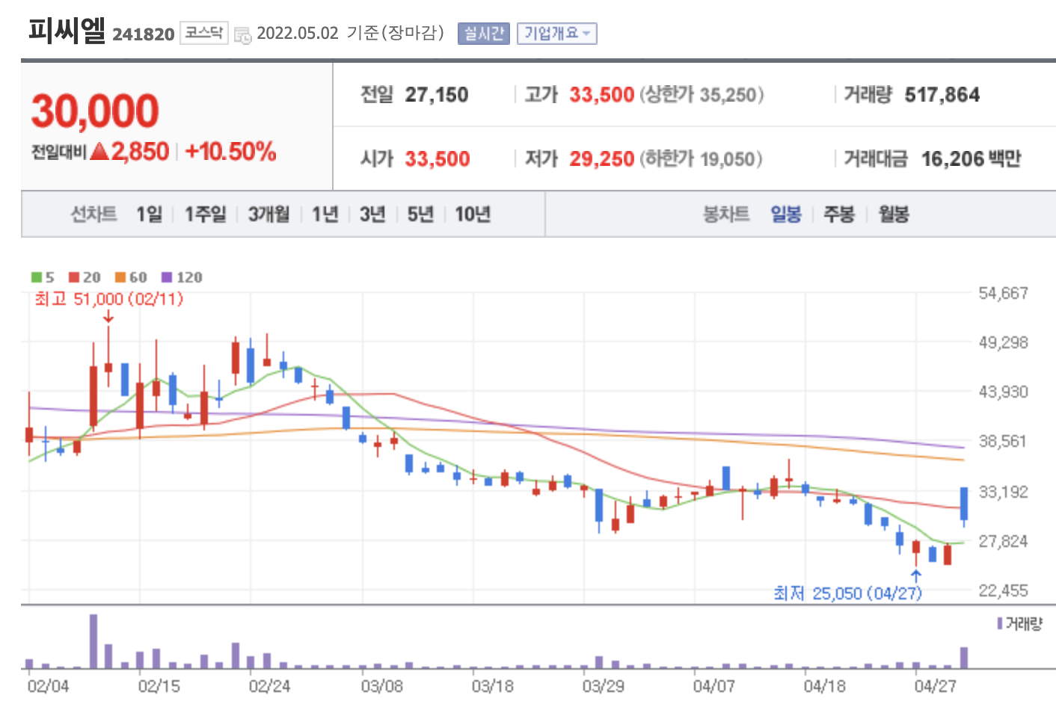Image resolution: width=1056 pixels, height=710 pixels.
Task: Click the 거래대금 value 16,206 백만
Action: coord(971,159)
